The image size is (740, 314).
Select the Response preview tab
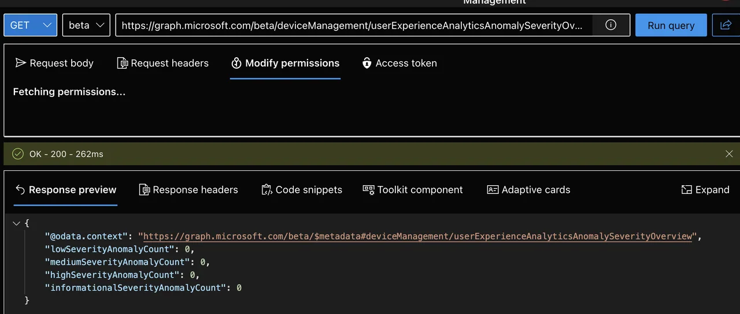point(65,189)
